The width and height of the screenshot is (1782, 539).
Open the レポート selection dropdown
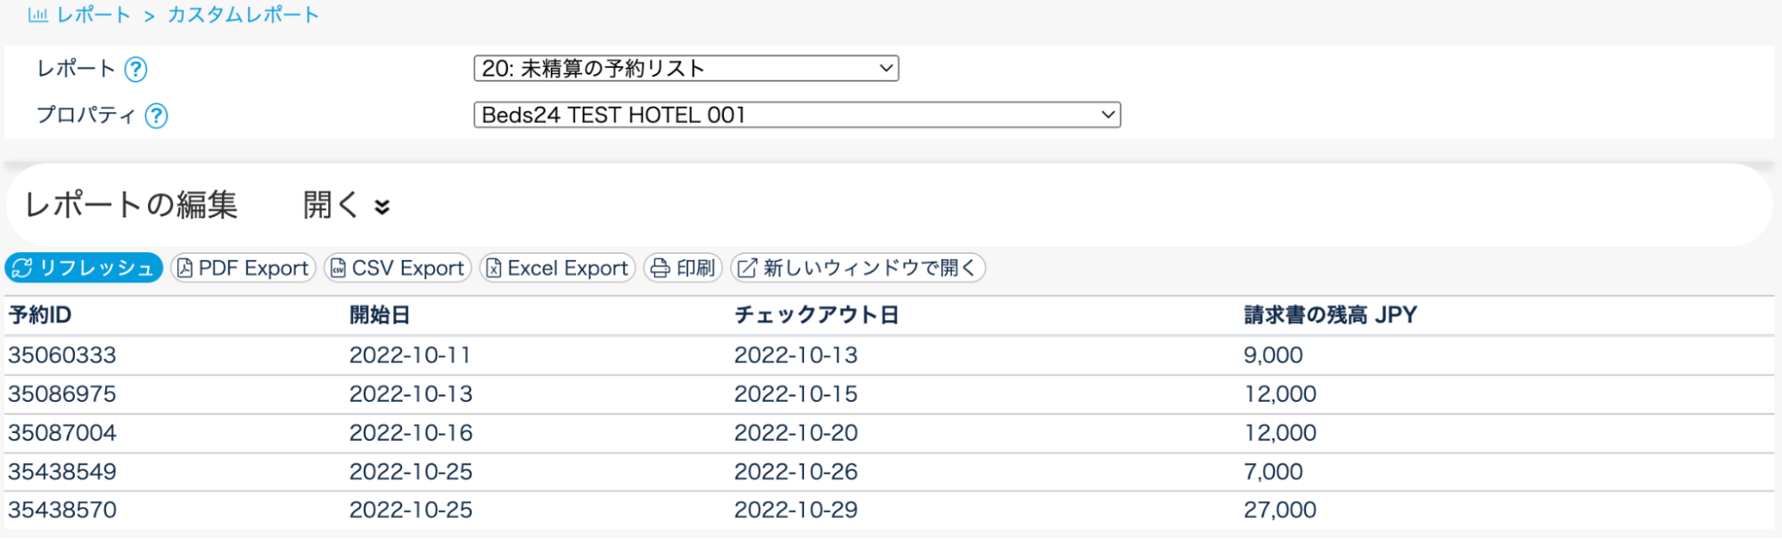686,69
